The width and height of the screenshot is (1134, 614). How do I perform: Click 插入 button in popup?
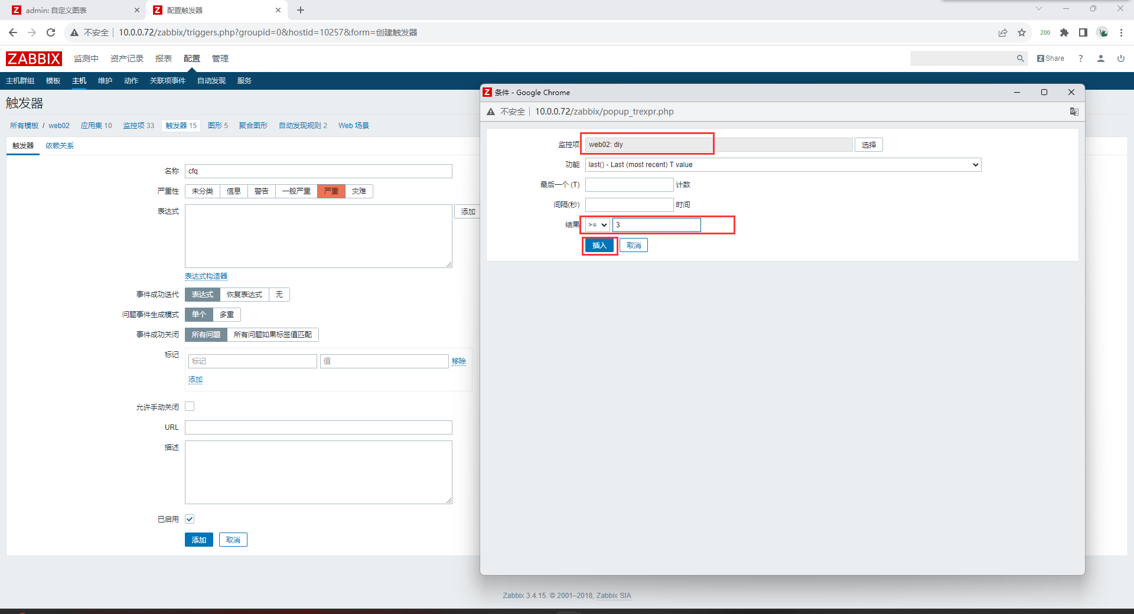point(600,246)
